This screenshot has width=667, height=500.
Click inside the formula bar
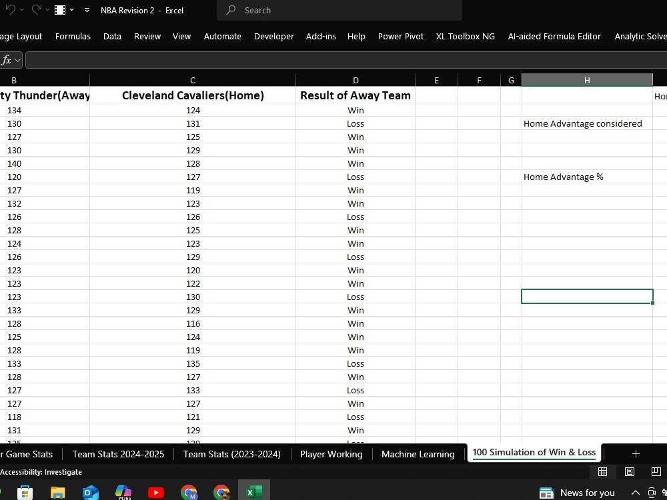[x=346, y=60]
